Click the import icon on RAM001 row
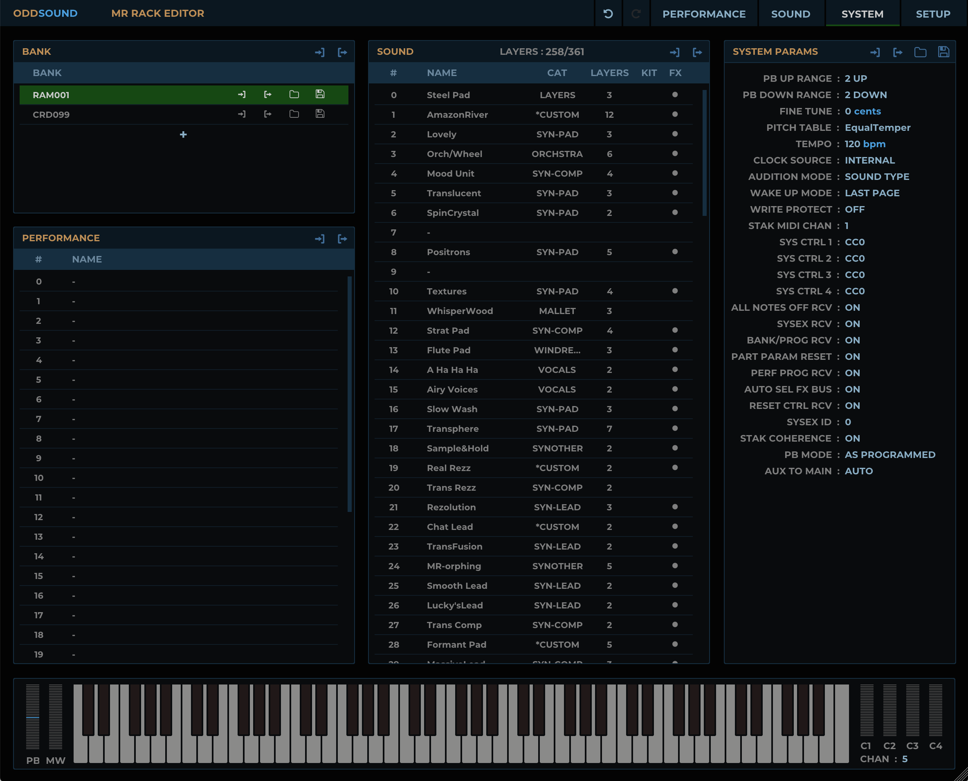Image resolution: width=968 pixels, height=781 pixels. 242,94
